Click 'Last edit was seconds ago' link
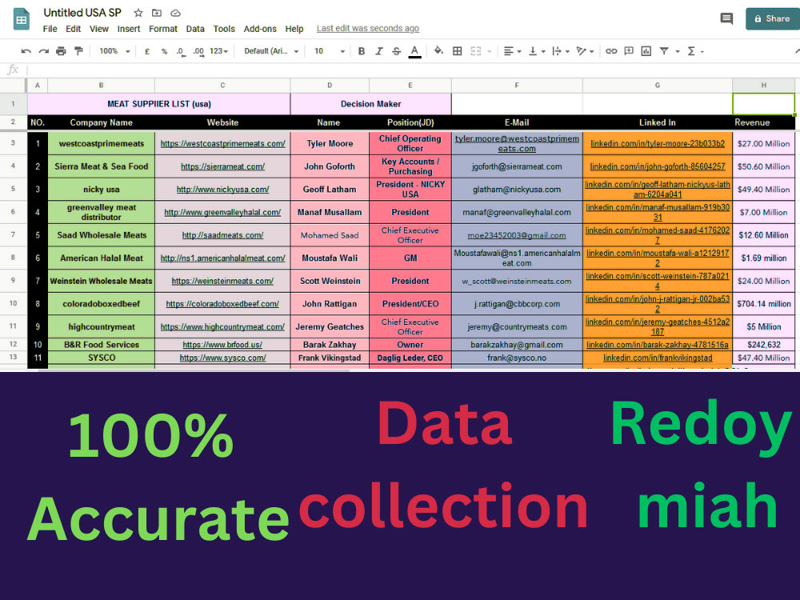 click(368, 29)
